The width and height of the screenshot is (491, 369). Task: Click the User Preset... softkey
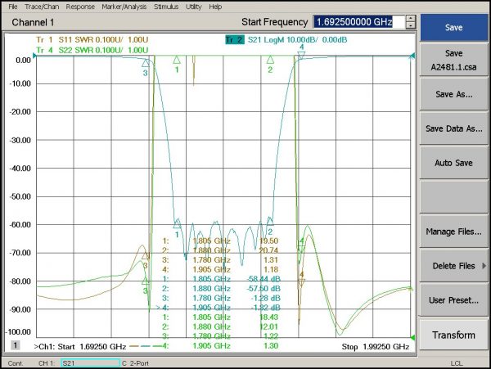click(453, 300)
